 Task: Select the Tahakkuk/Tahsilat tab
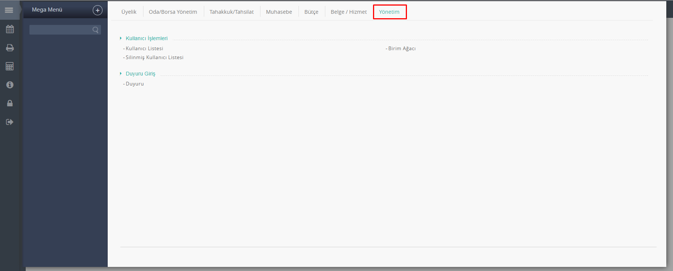click(231, 12)
